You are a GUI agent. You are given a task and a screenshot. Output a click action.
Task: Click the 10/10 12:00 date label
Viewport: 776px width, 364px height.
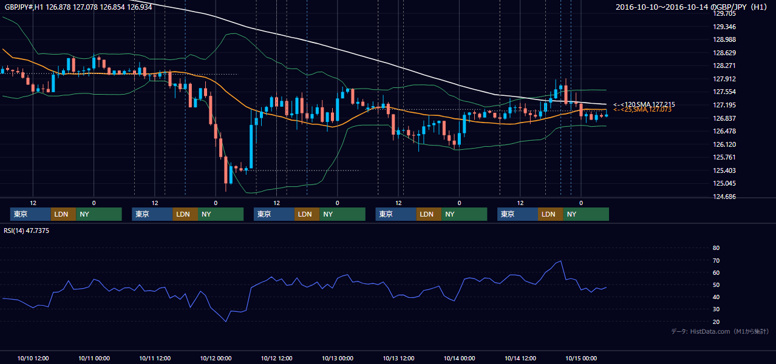tap(33, 358)
